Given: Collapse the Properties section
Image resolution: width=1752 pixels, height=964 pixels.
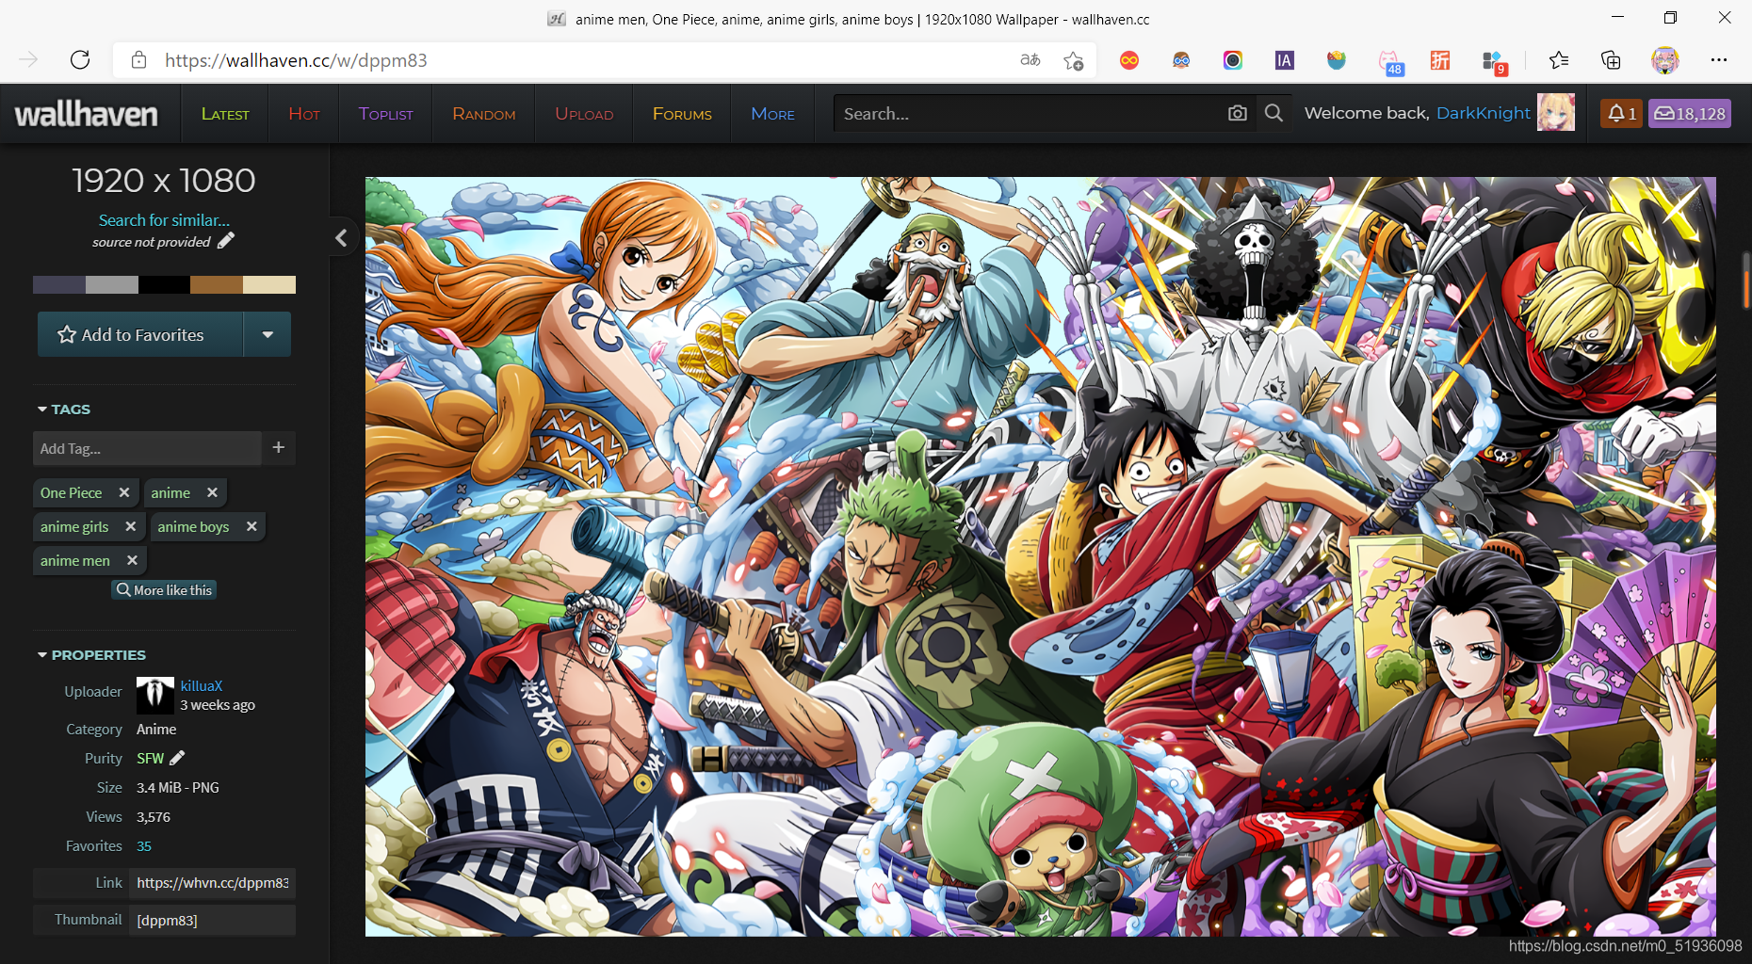Looking at the screenshot, I should 91,654.
